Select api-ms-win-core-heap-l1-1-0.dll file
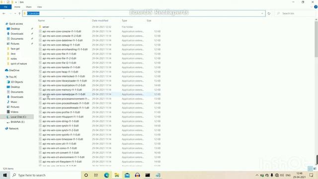The width and height of the screenshot is (318, 179). [60, 72]
